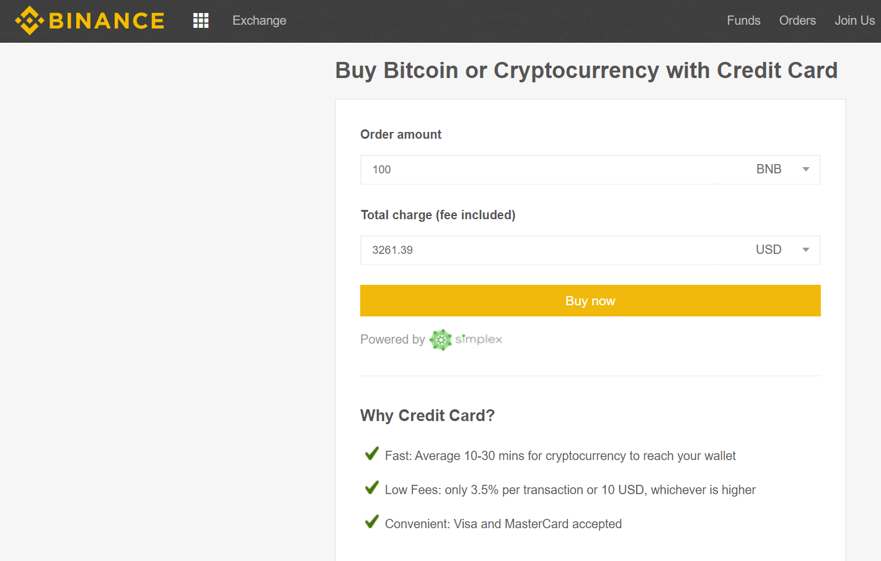Click the simplex brand name text

(479, 339)
